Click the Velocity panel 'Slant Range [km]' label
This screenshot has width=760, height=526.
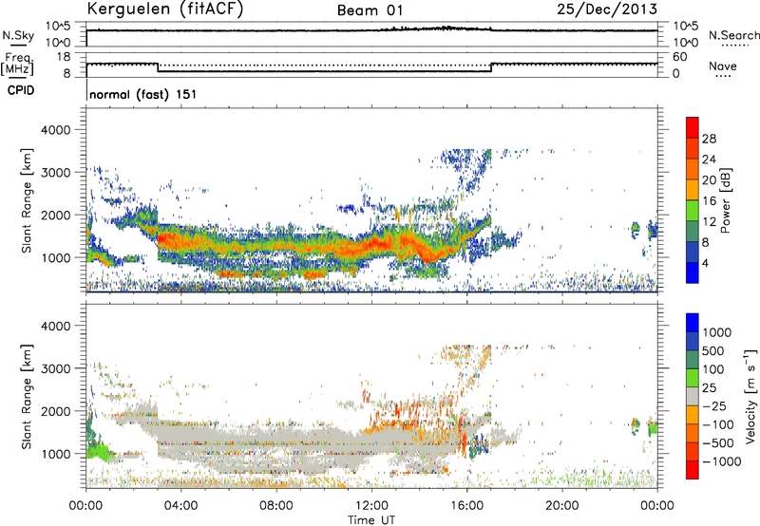pos(27,396)
